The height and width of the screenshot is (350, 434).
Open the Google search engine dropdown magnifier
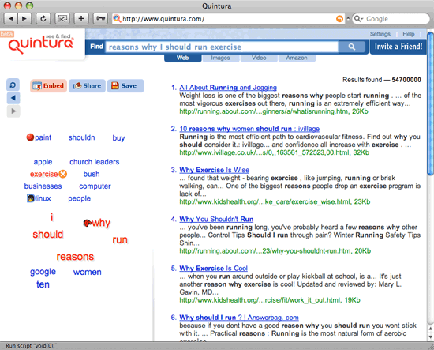point(358,19)
